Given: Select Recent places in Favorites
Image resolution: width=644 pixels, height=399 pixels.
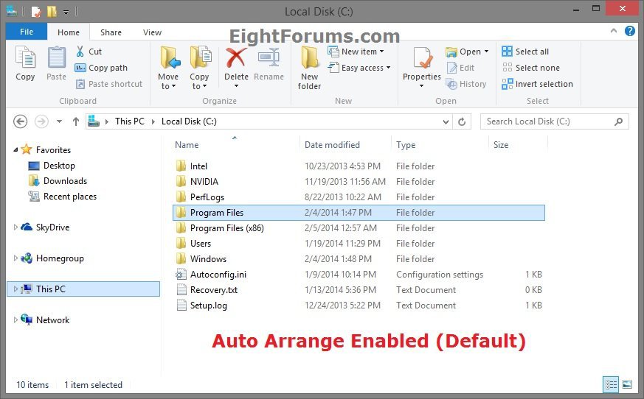Looking at the screenshot, I should point(63,197).
